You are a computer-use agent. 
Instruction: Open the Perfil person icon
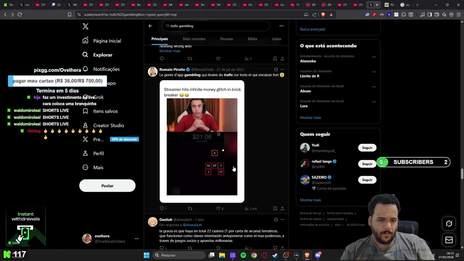click(85, 153)
